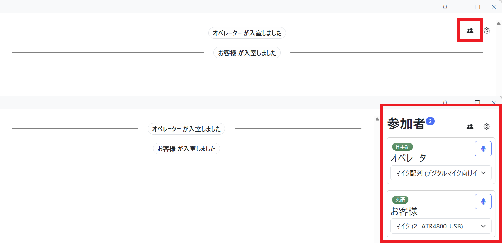
Task: Toggle the オペレーター microphone button
Action: [x=483, y=149]
